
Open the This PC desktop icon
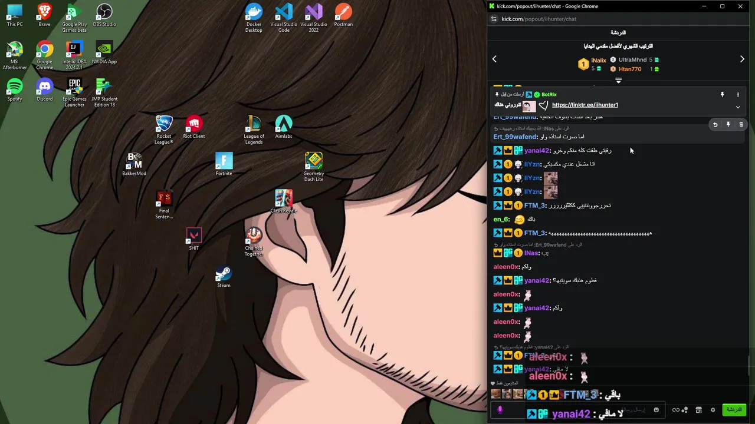15,16
